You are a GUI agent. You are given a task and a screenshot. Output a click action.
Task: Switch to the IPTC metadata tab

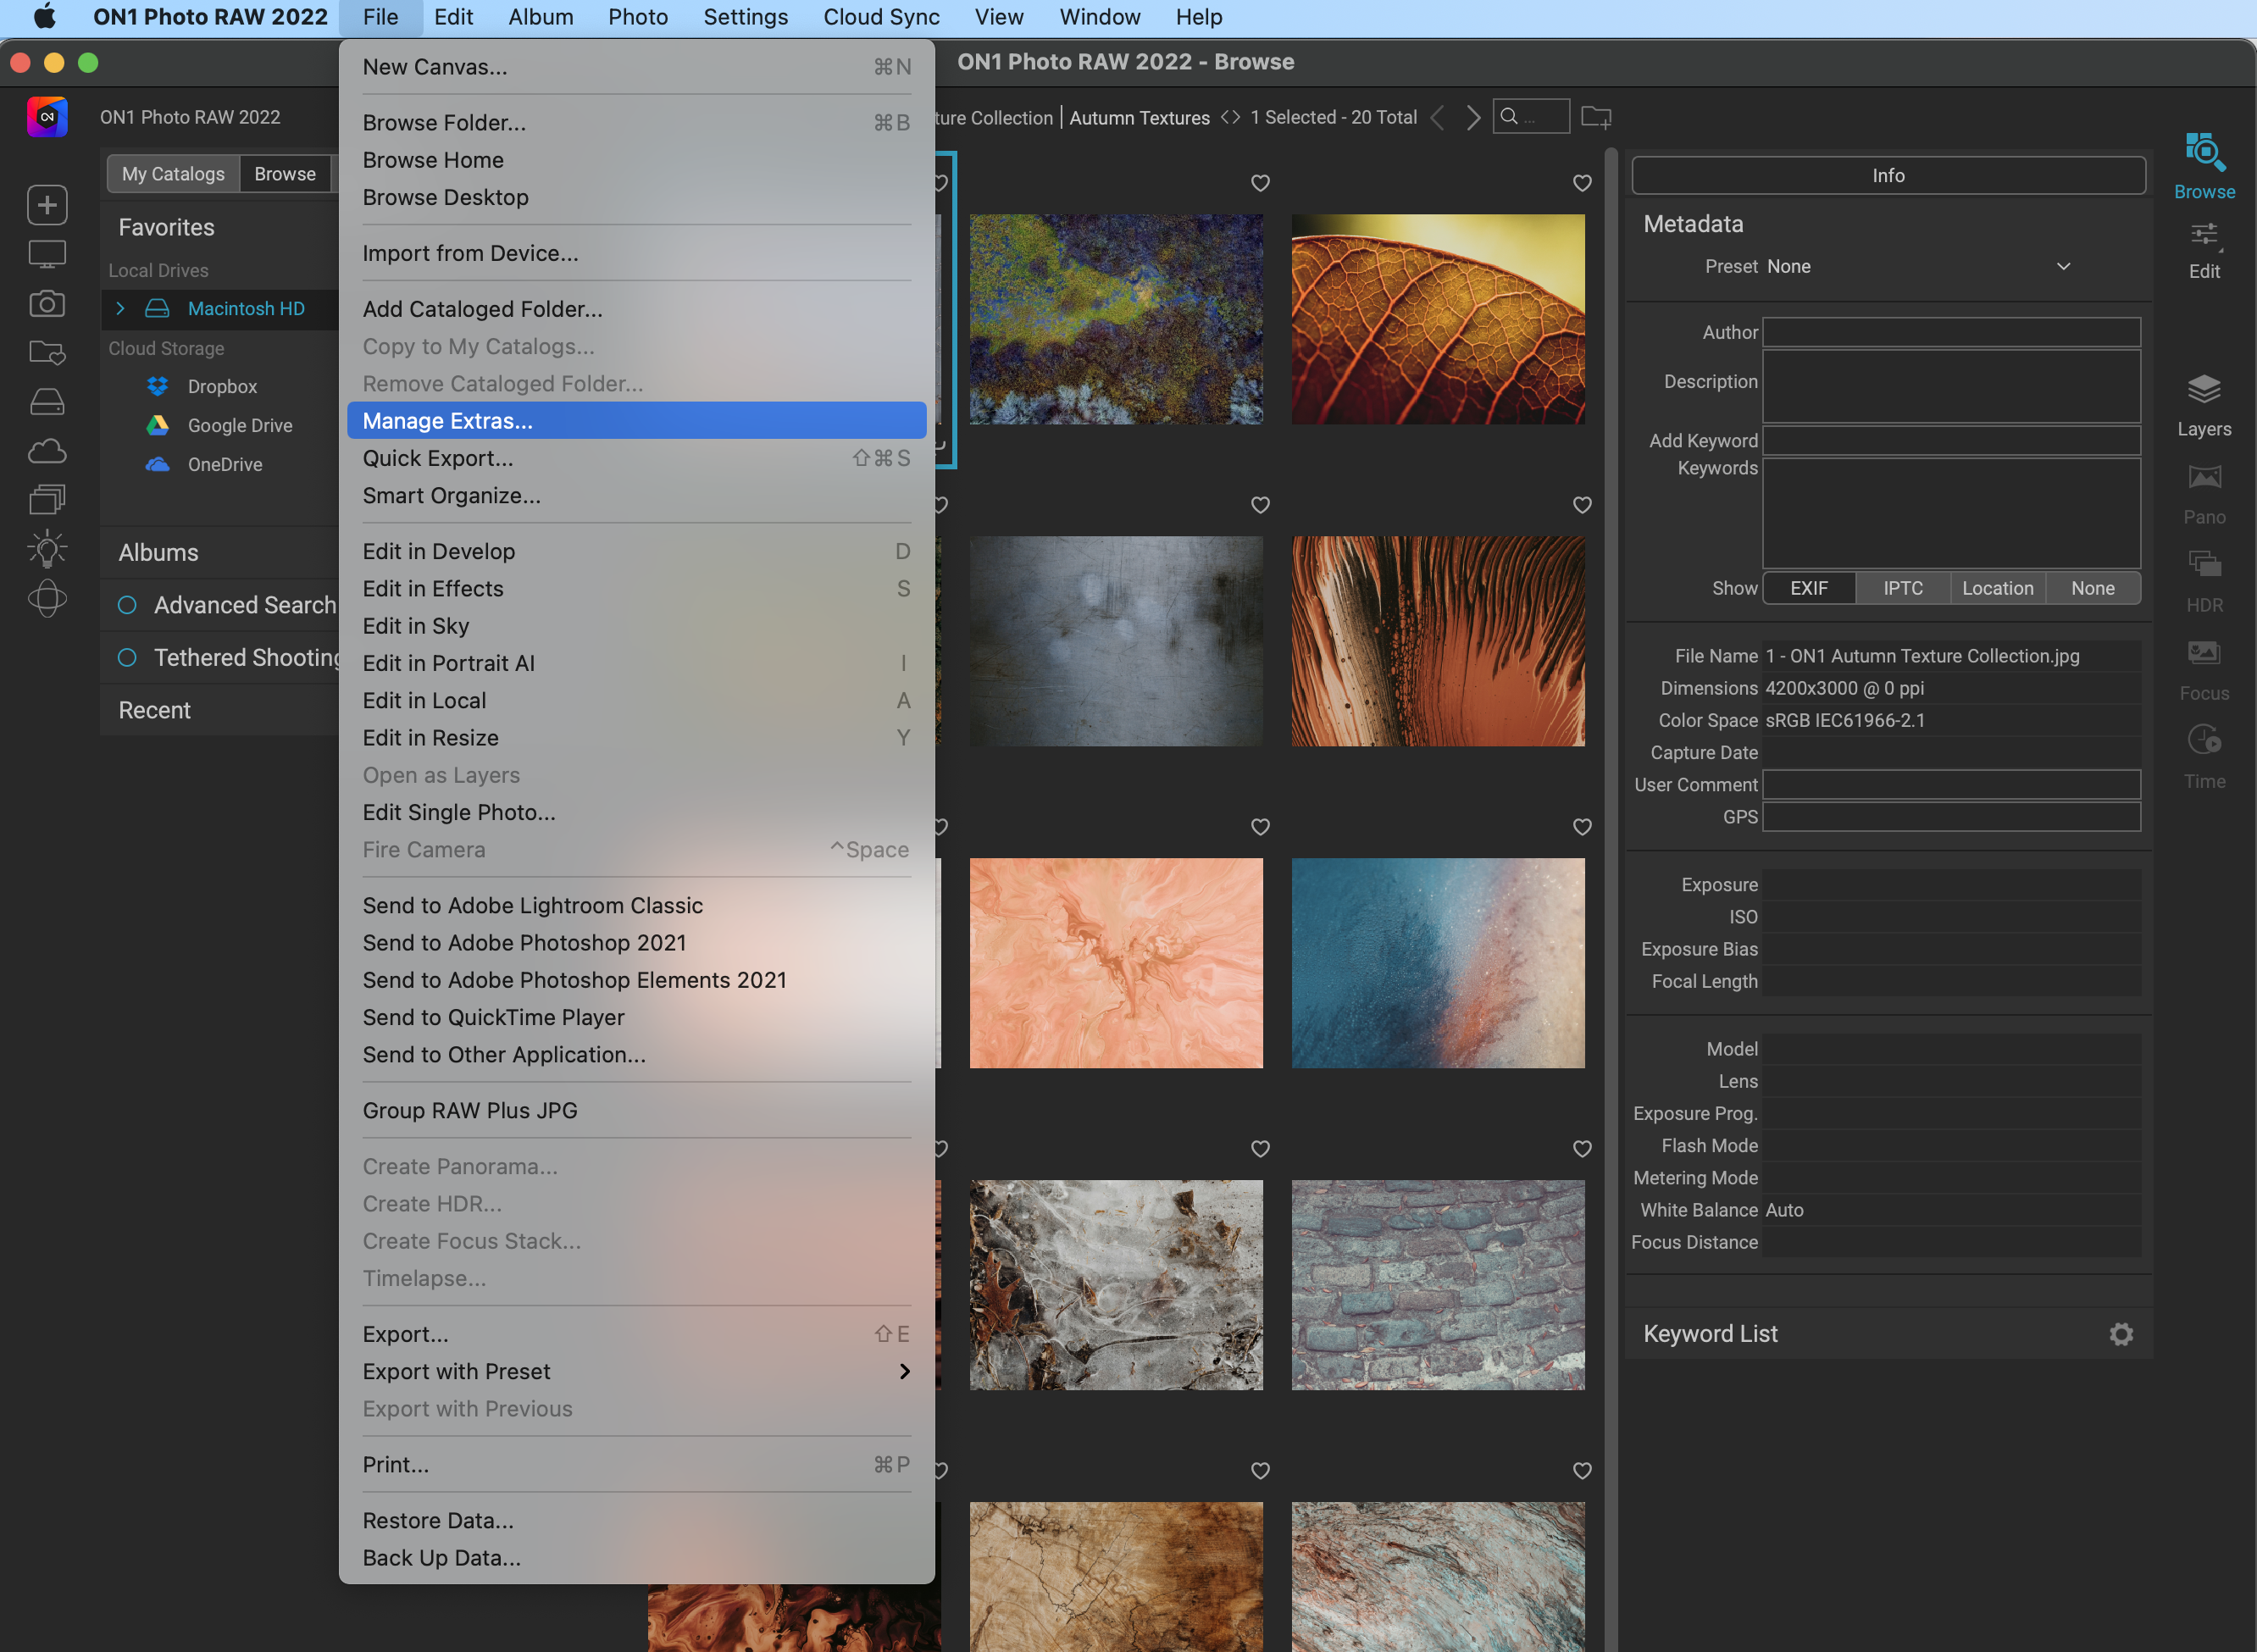pyautogui.click(x=1902, y=588)
